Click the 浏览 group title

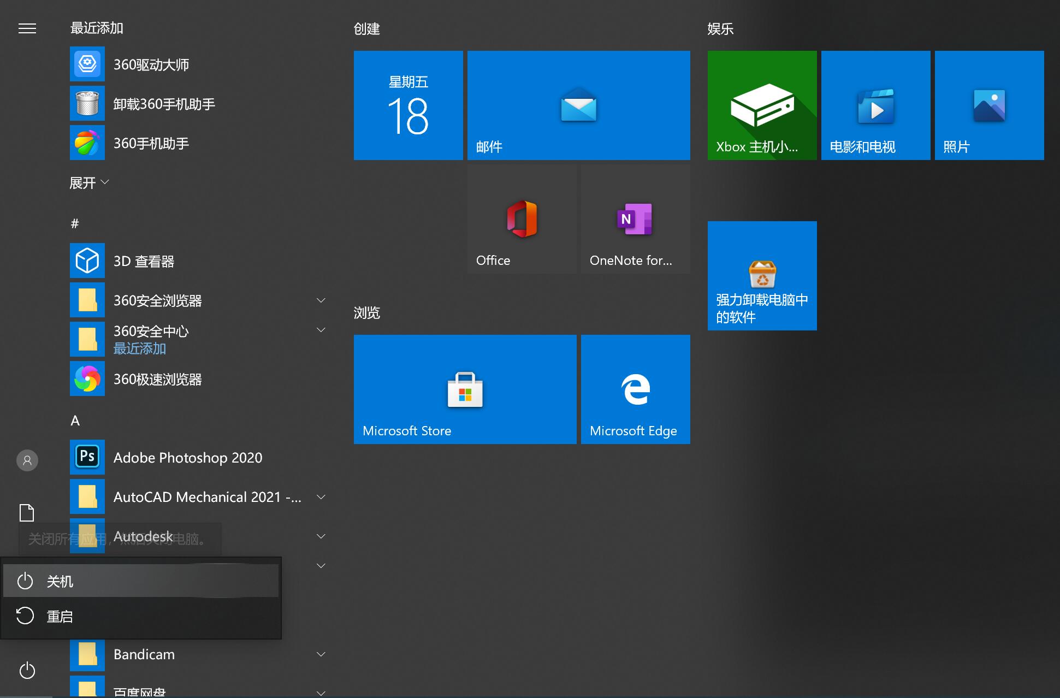[x=367, y=312]
